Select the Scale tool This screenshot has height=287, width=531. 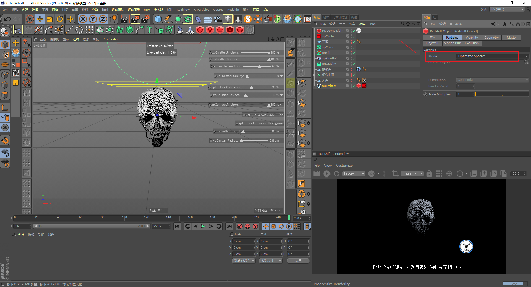[x=50, y=19]
